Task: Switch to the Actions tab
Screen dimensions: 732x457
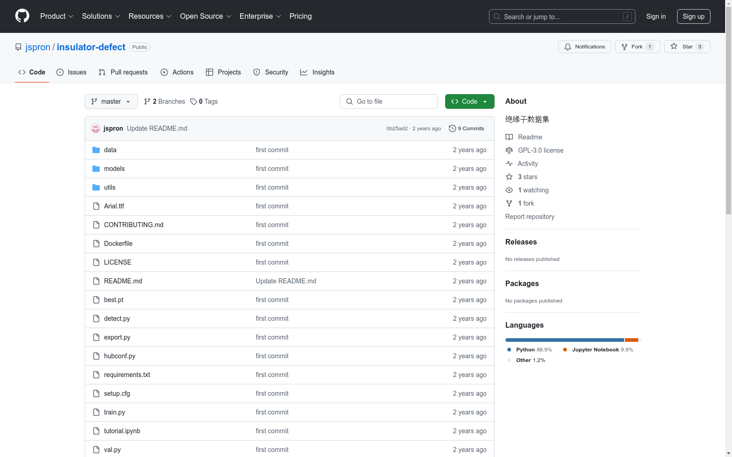Action: [177, 72]
